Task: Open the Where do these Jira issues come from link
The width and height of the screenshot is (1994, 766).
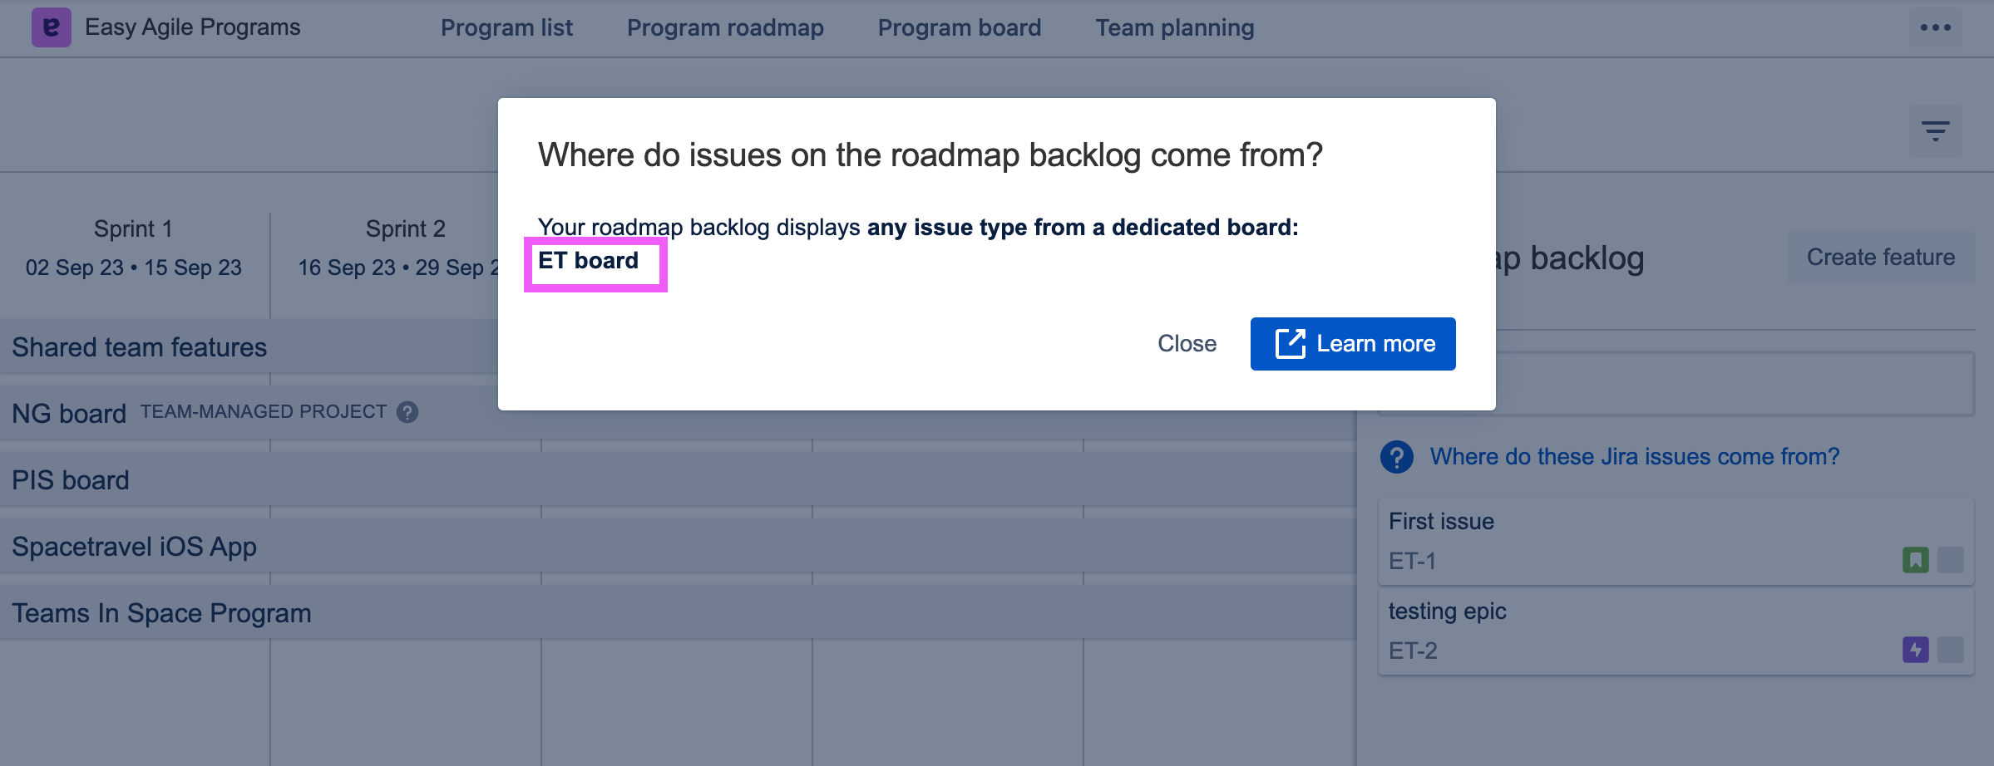Action: click(x=1632, y=456)
